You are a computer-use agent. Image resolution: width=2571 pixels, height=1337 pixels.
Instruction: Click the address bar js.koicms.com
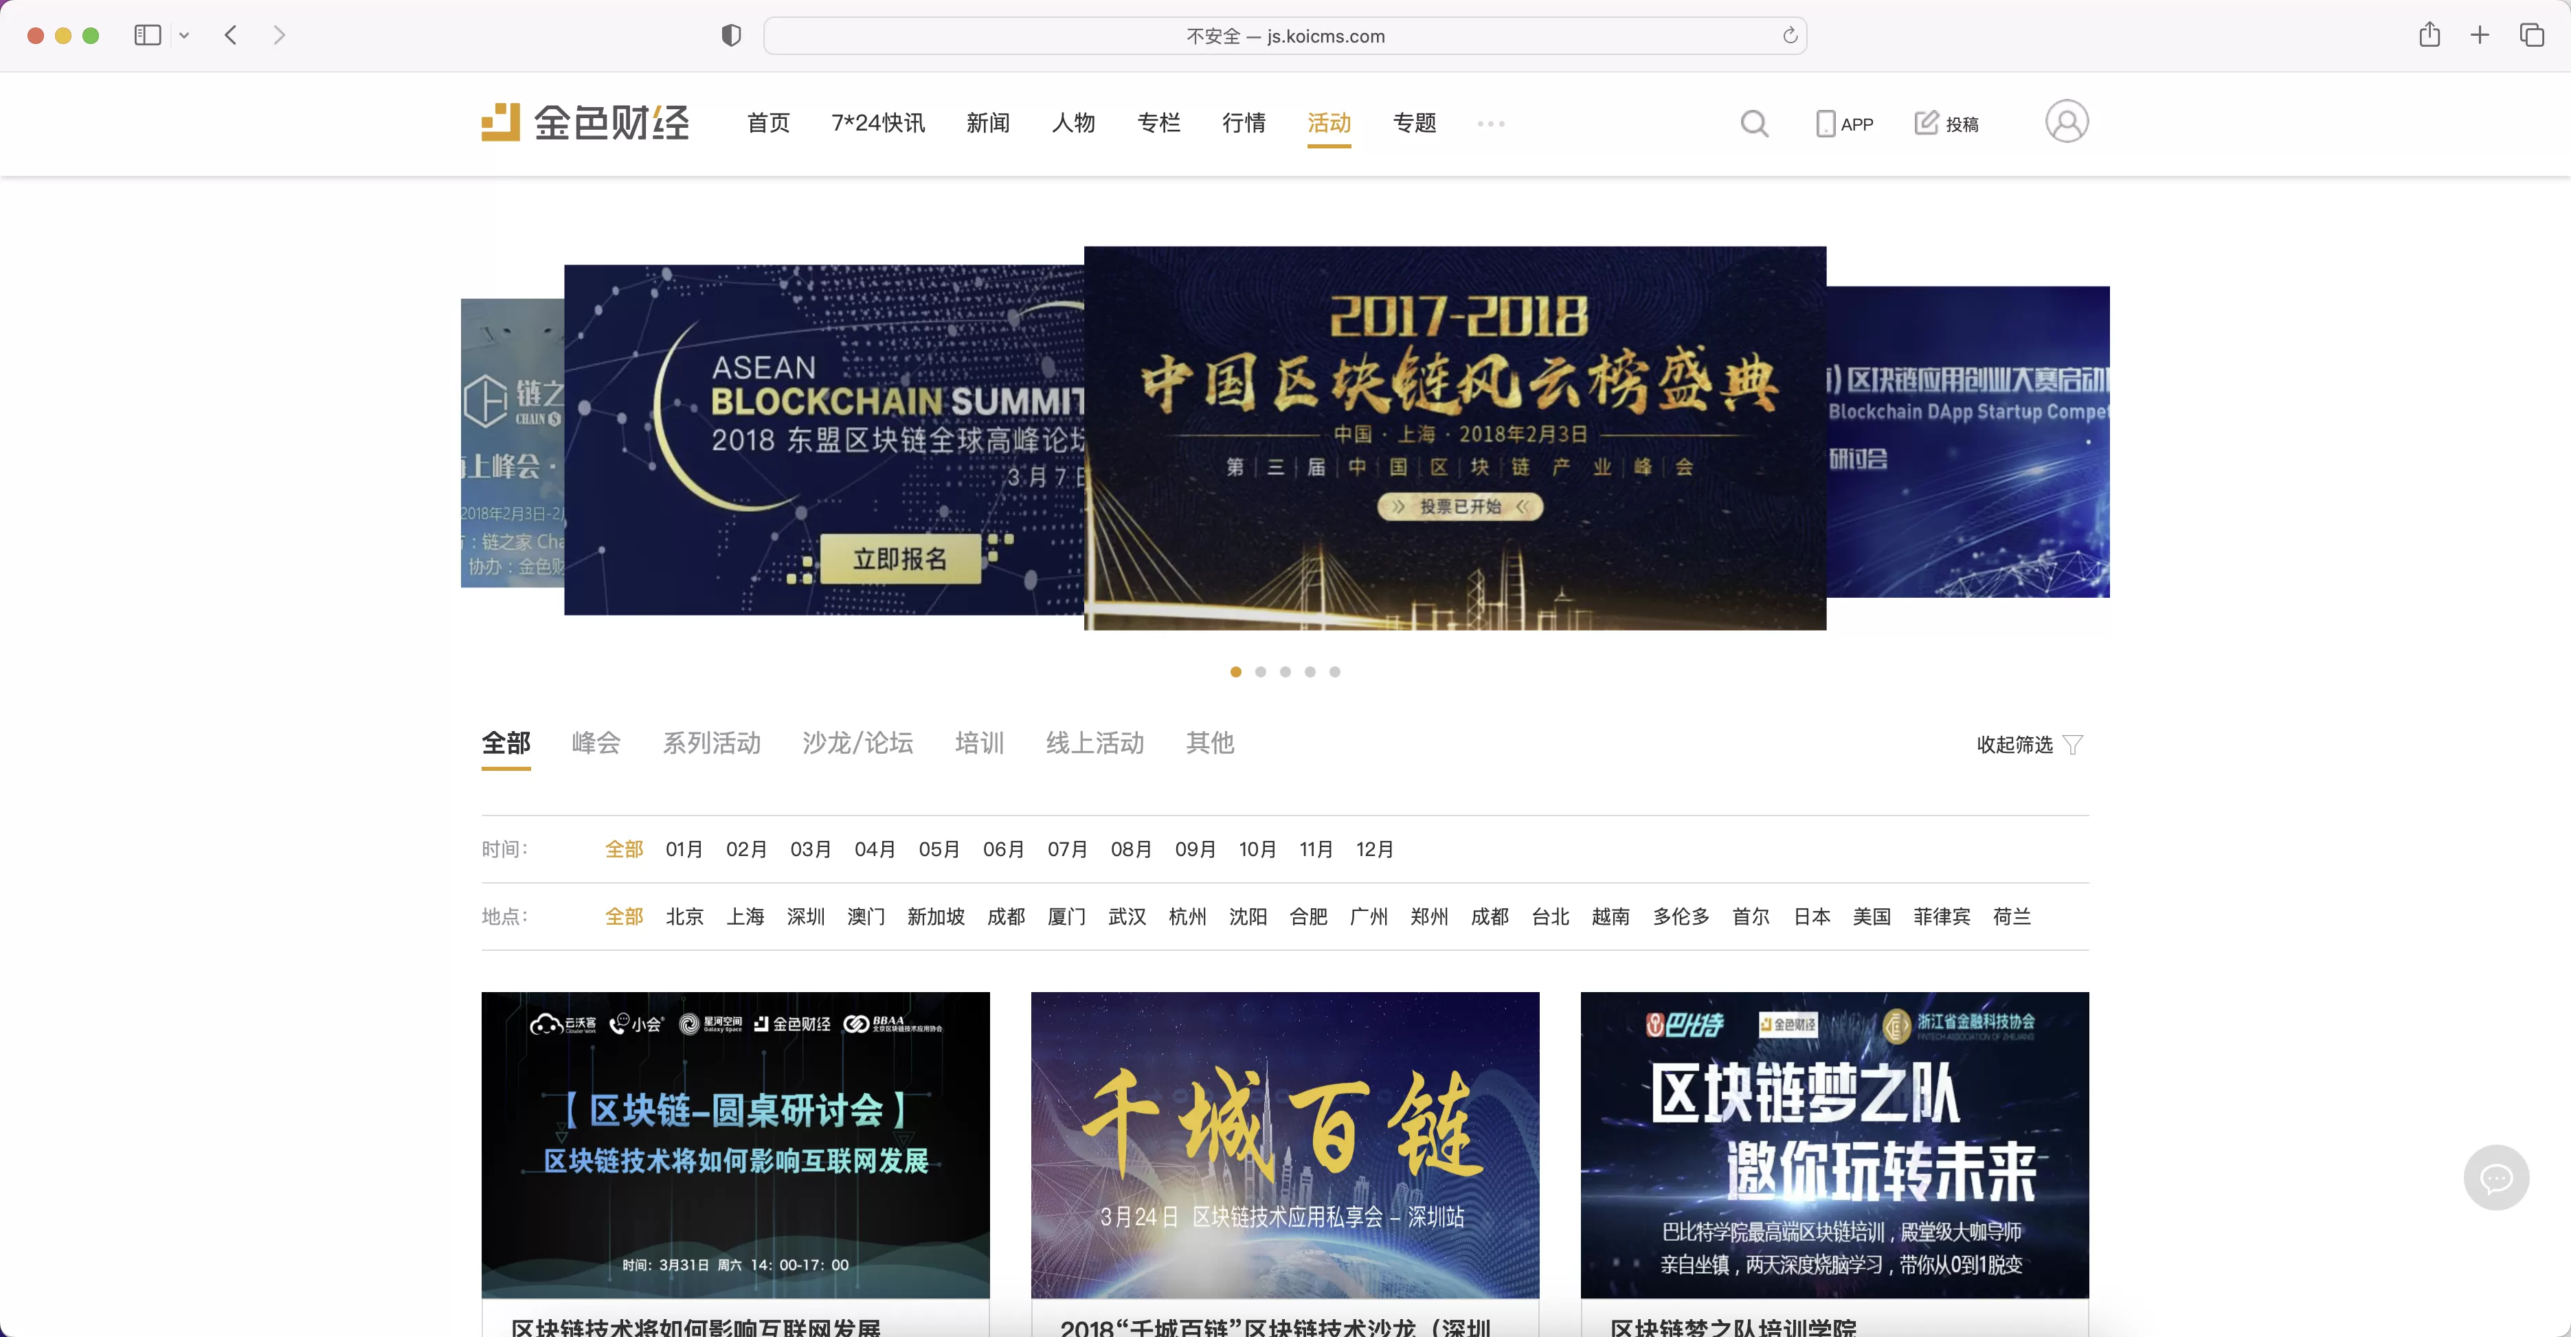pos(1285,36)
